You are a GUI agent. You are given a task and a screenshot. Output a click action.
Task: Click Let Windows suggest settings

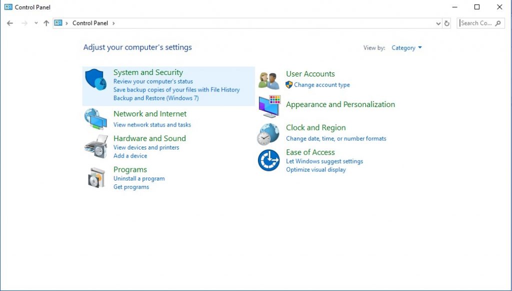(324, 161)
